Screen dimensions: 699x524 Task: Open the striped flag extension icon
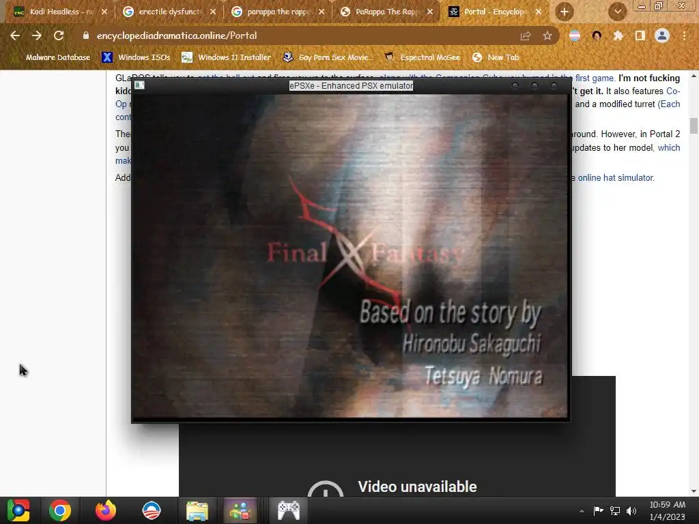coord(575,35)
